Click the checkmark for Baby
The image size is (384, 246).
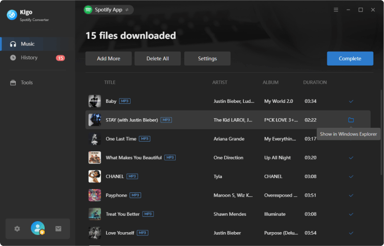tap(351, 101)
